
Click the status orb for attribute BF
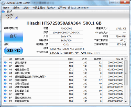tap(5, 98)
